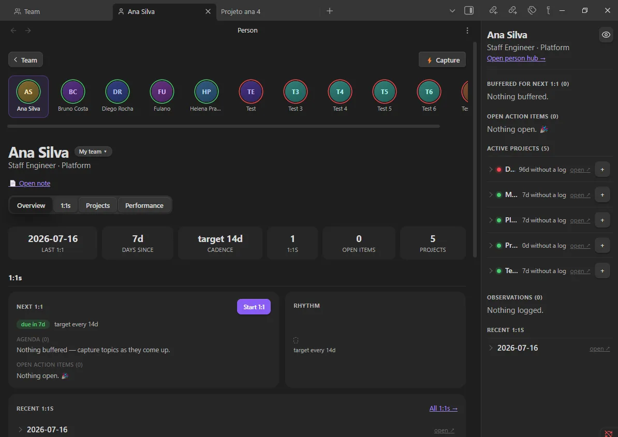
Task: Expand 2026-07-16 under sidebar Recent 1:1s
Action: coord(491,348)
